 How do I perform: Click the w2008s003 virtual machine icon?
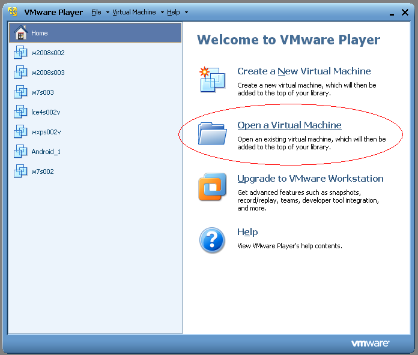point(20,72)
